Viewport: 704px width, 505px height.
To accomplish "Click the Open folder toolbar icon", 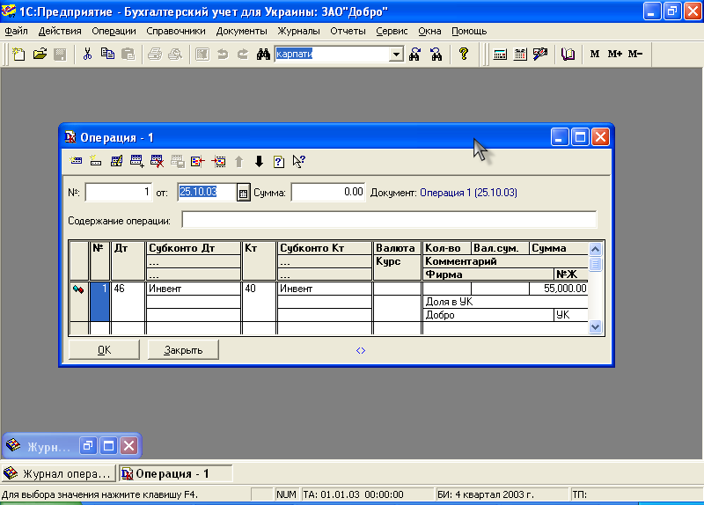I will 40,55.
